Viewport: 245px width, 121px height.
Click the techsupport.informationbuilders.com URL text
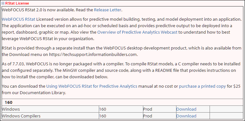(93, 55)
